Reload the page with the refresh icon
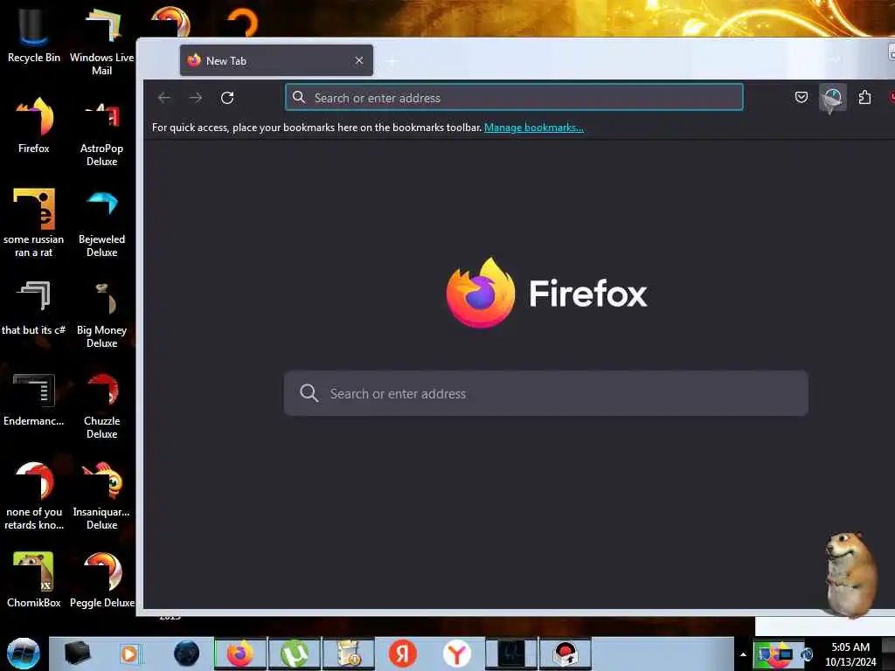This screenshot has width=895, height=671. pos(227,98)
